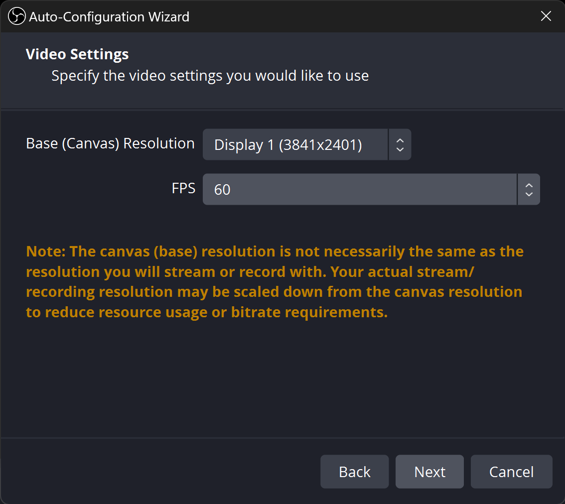Click the chevron arrows beside Display 1 resolution
This screenshot has height=504, width=565.
[x=399, y=145]
